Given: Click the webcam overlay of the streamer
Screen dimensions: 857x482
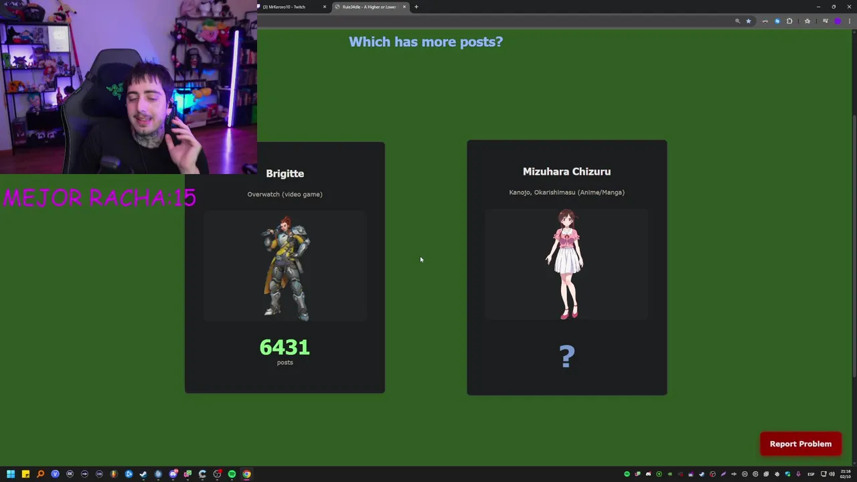Looking at the screenshot, I should point(129,87).
